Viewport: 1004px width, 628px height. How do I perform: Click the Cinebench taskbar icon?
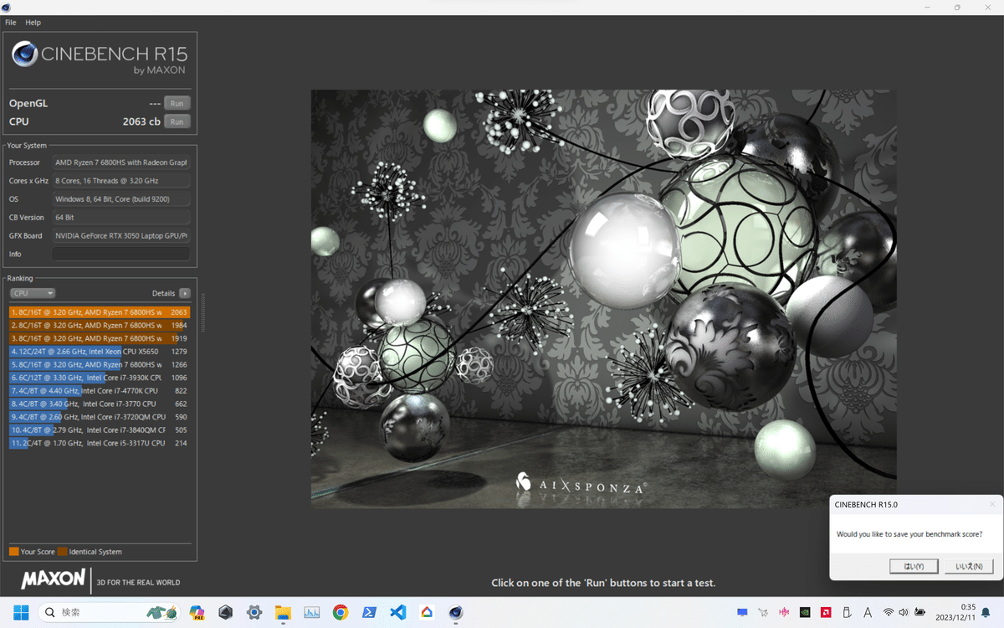pyautogui.click(x=455, y=612)
